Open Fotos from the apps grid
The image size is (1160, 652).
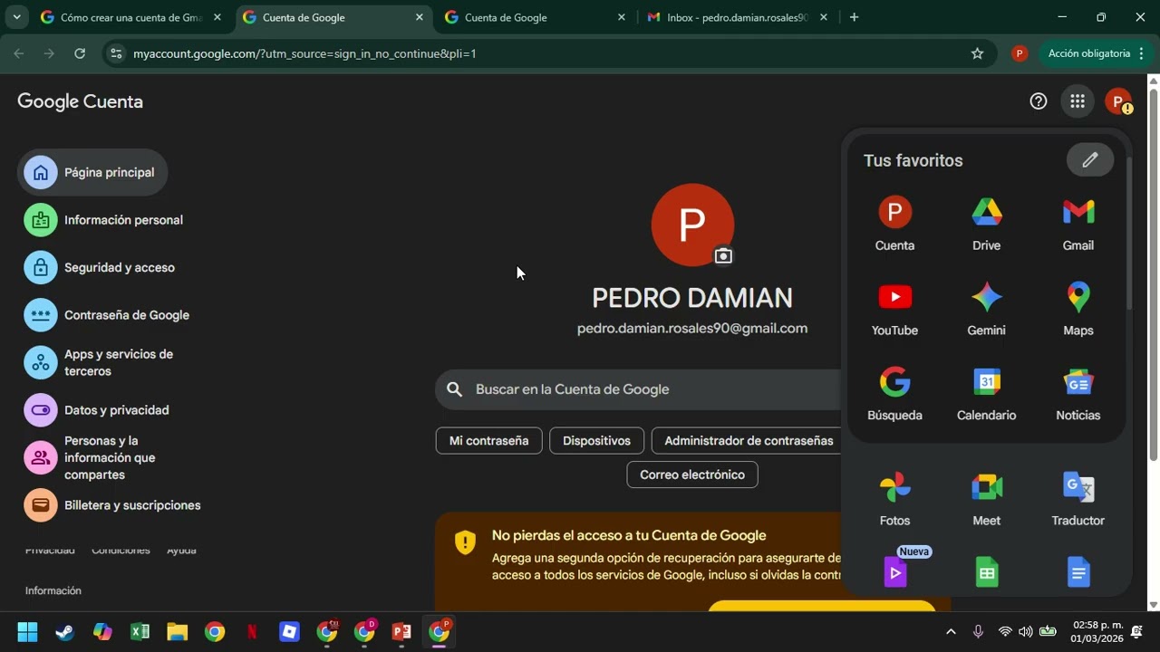pyautogui.click(x=894, y=500)
